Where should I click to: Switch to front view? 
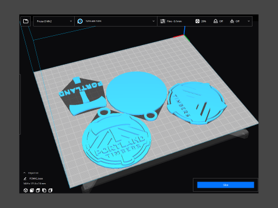click(x=32, y=190)
